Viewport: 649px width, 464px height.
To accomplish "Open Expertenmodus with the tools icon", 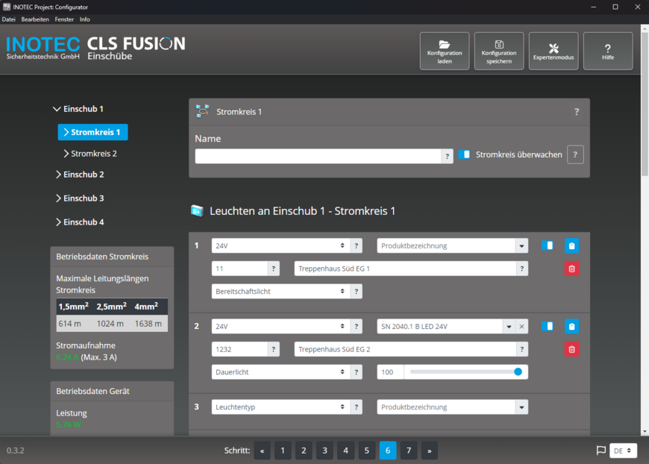I will tap(554, 48).
